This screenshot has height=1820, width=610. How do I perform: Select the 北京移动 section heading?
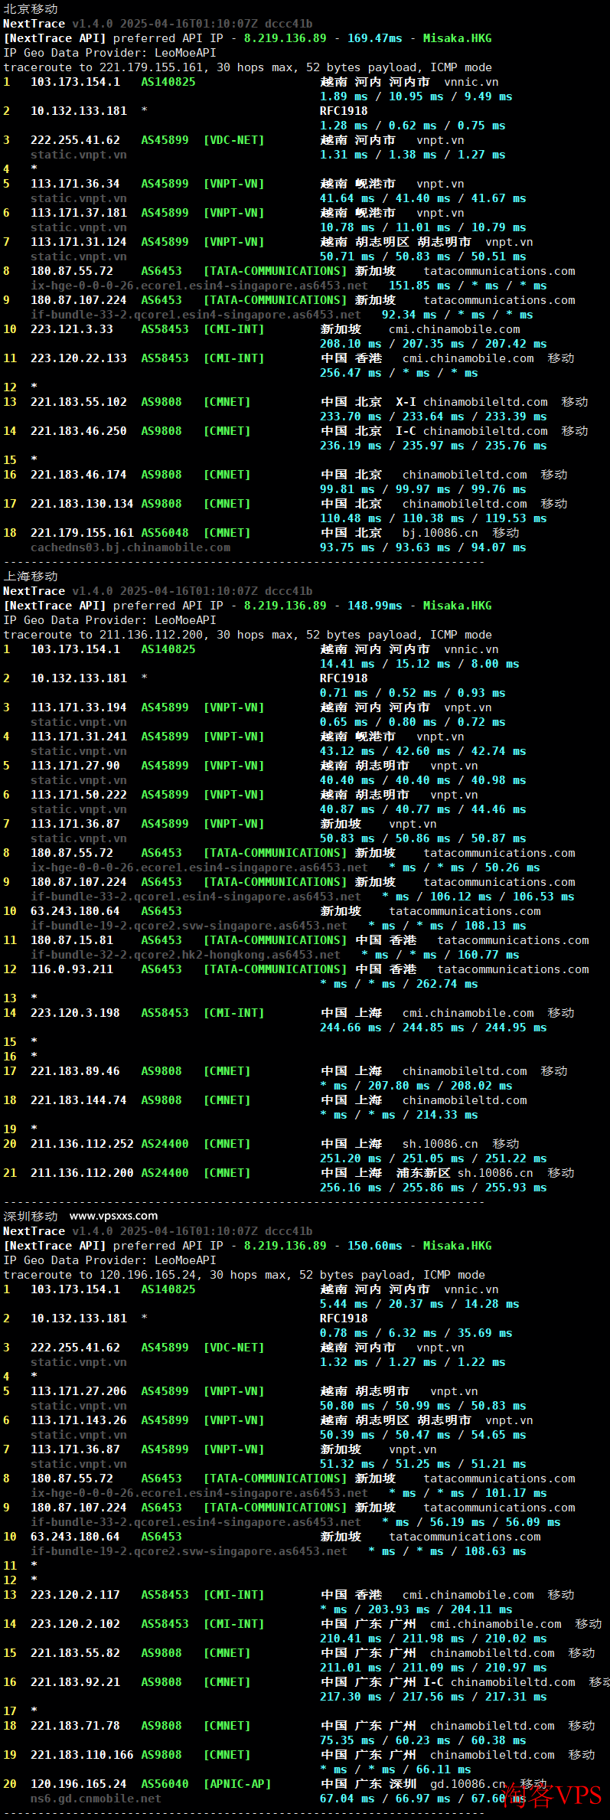[31, 9]
